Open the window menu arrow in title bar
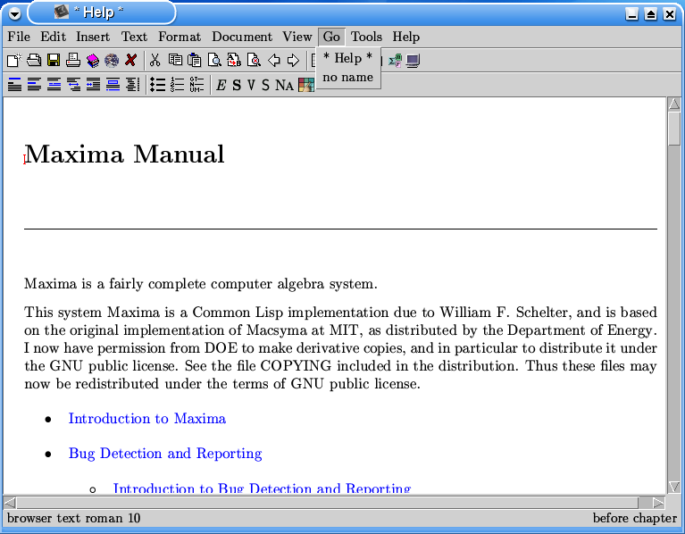The width and height of the screenshot is (685, 534). (14, 14)
